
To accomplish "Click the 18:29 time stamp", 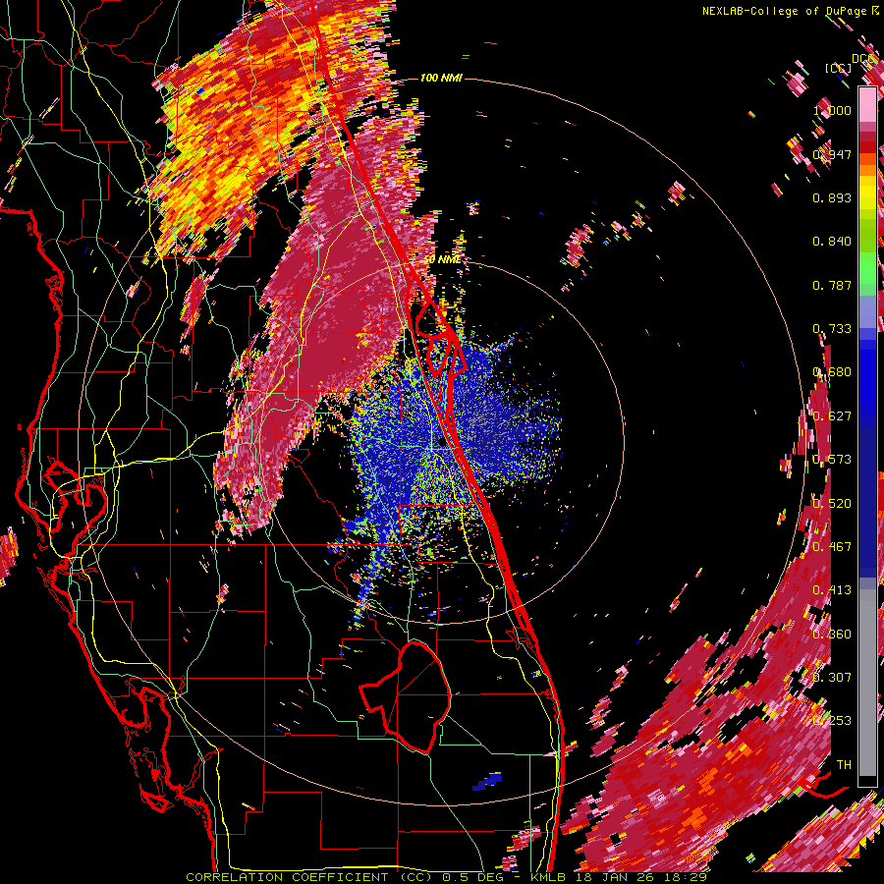I will [x=685, y=877].
